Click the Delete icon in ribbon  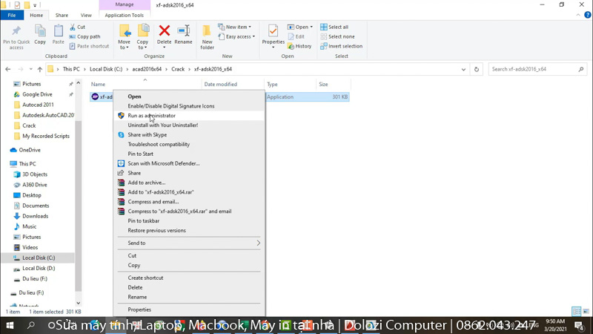click(x=164, y=33)
